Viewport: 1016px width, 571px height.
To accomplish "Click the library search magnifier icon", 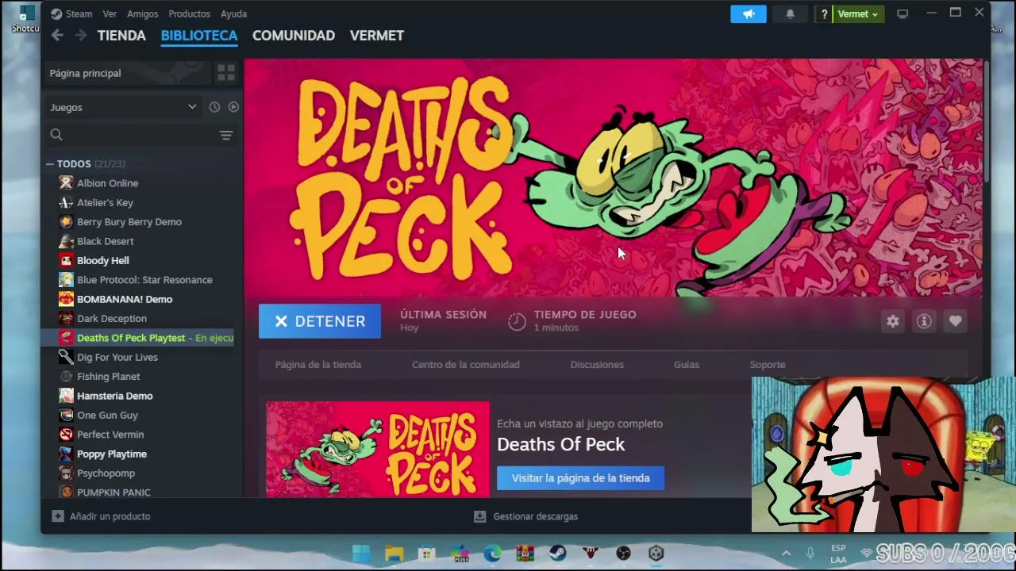I will tap(56, 135).
